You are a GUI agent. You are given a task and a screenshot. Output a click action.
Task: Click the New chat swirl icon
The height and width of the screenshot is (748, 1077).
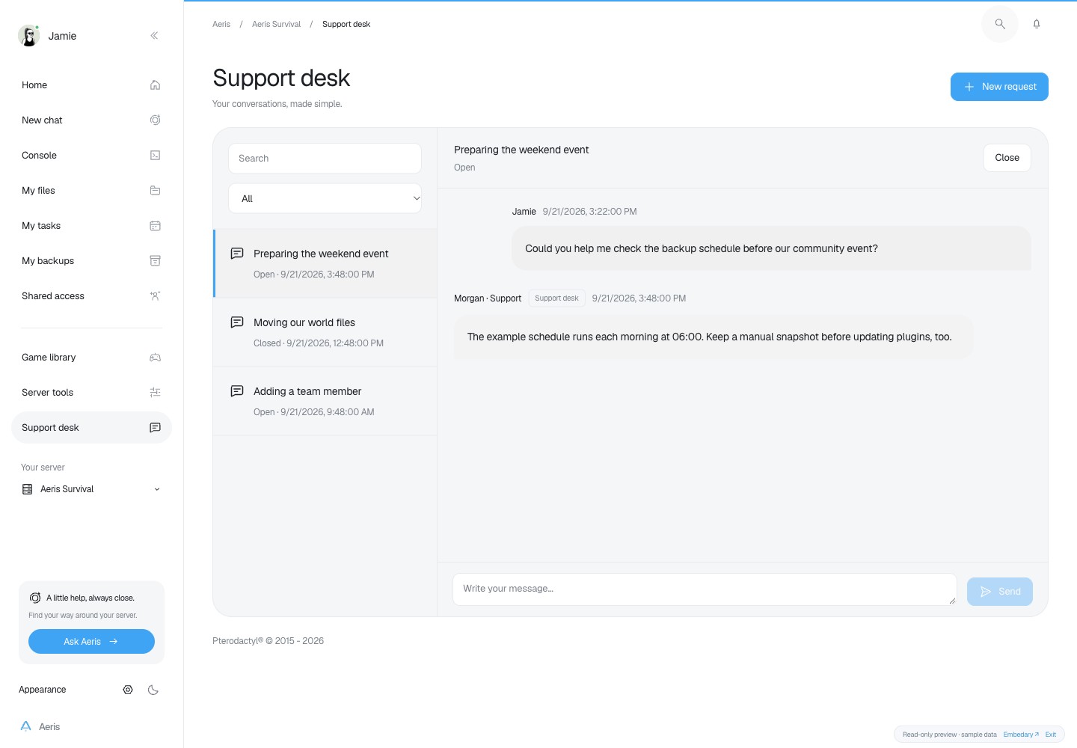pos(155,120)
